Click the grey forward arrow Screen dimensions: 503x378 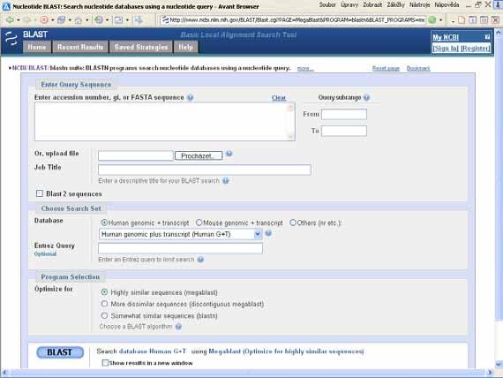pos(27,20)
